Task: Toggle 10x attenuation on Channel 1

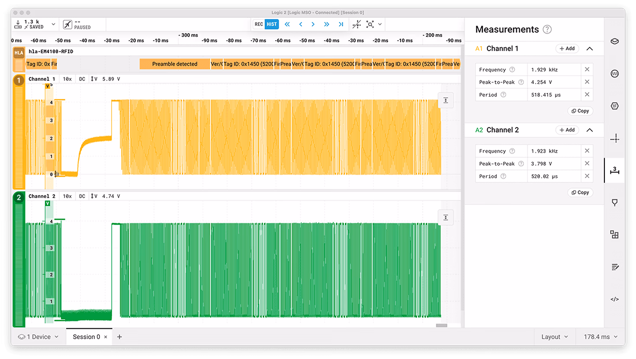Action: [67, 79]
